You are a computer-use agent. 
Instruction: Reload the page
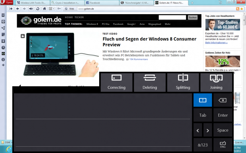click(x=38, y=9)
